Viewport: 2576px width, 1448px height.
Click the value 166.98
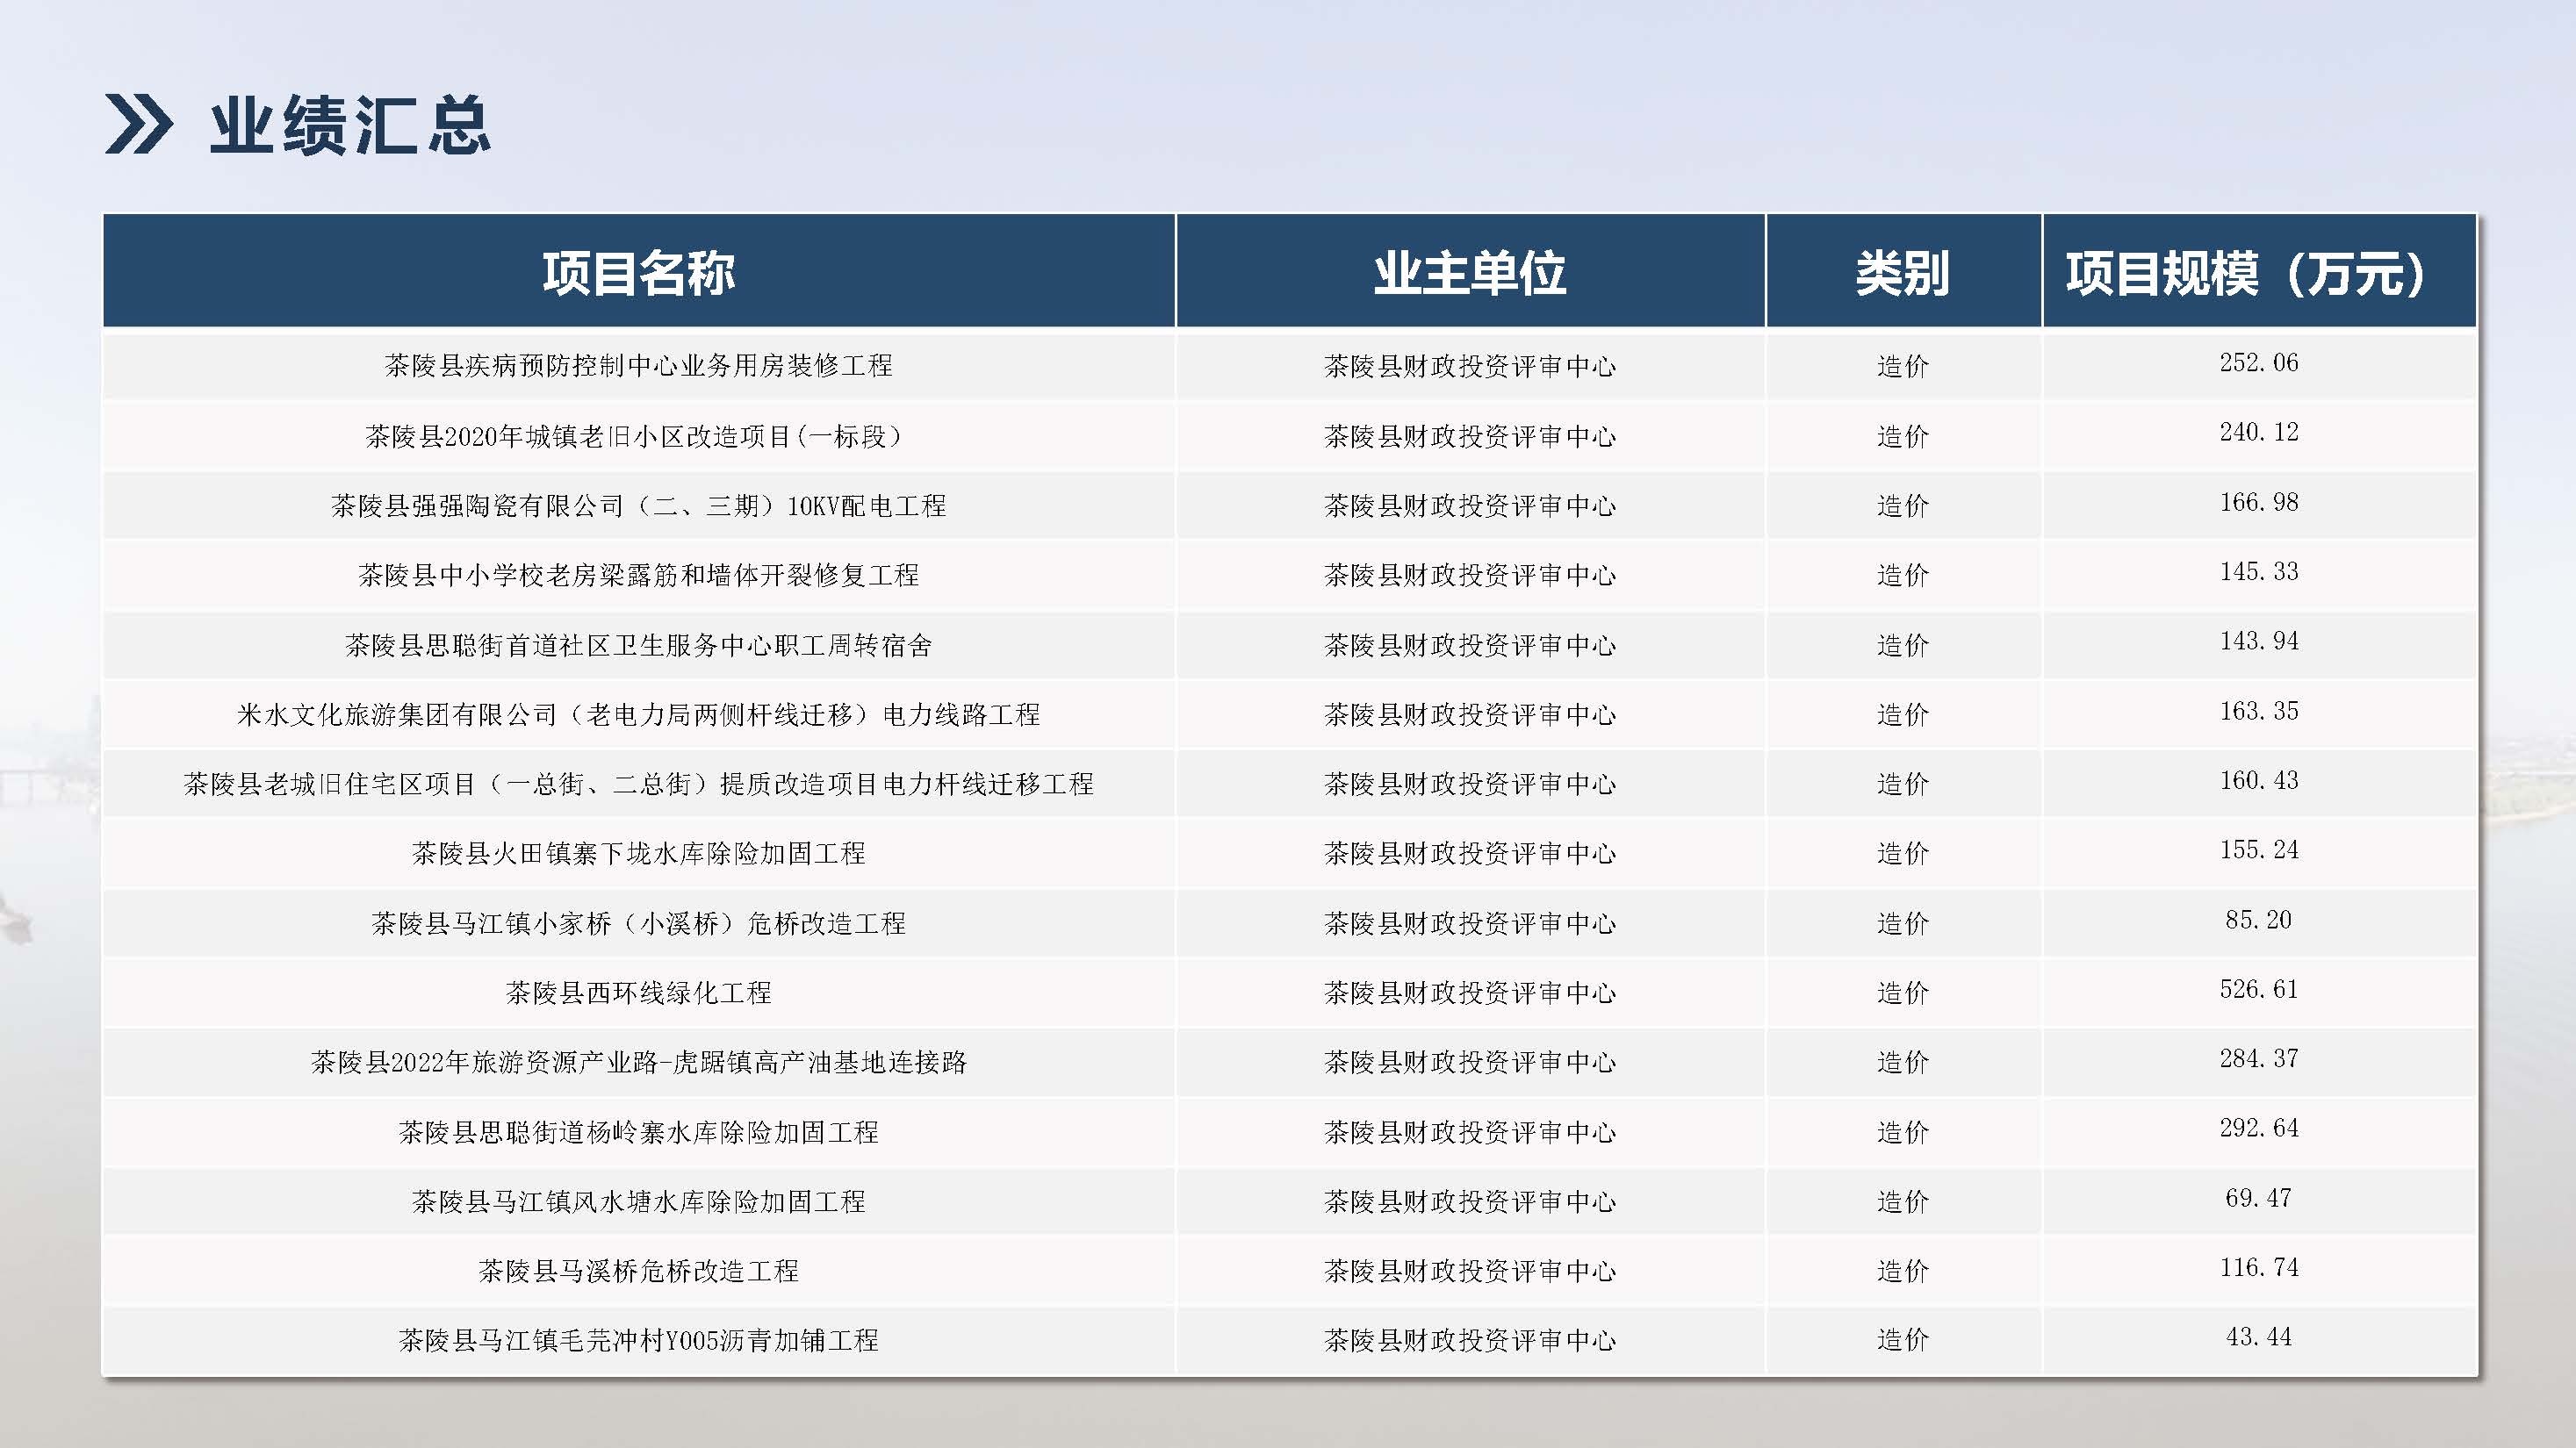point(2259,503)
